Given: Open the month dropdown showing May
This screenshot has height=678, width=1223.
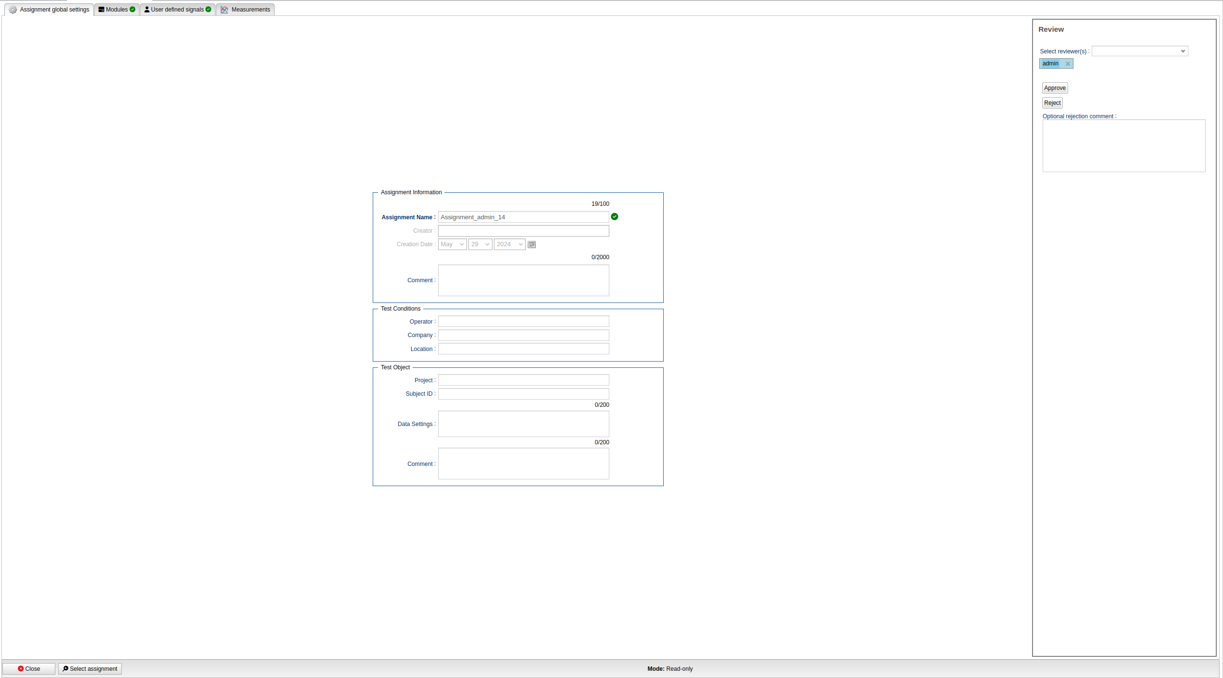Looking at the screenshot, I should 452,244.
